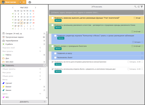Click the Дом folder icon

(3, 58)
